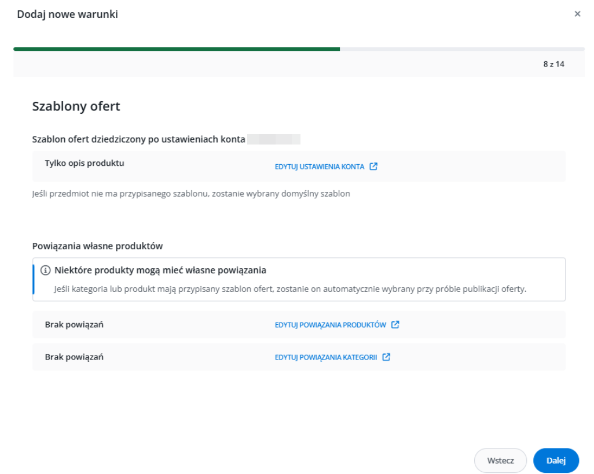Click the Szablony ofert heading
The height and width of the screenshot is (474, 594).
click(x=76, y=106)
